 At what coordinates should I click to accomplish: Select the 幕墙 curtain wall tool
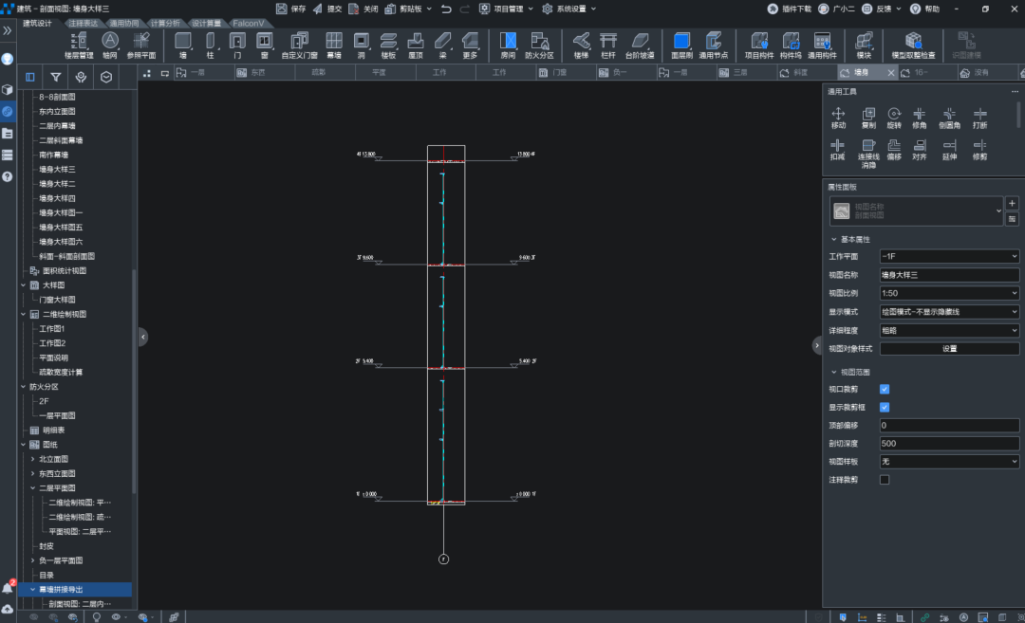[x=334, y=46]
